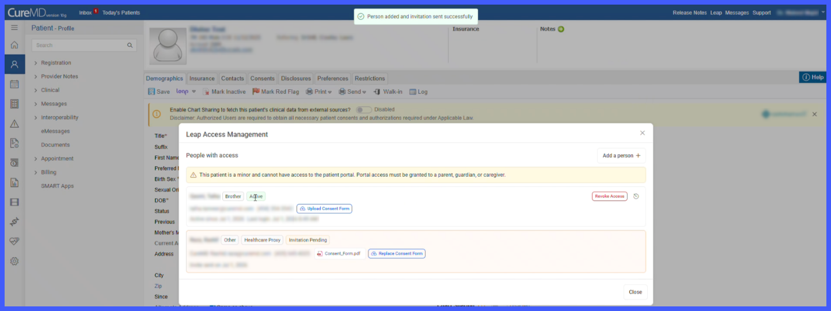Click Replace Consent Form button
The width and height of the screenshot is (831, 311).
pyautogui.click(x=397, y=253)
